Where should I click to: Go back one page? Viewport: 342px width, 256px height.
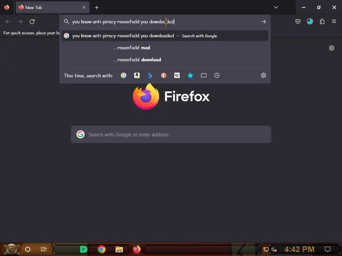(x=8, y=22)
